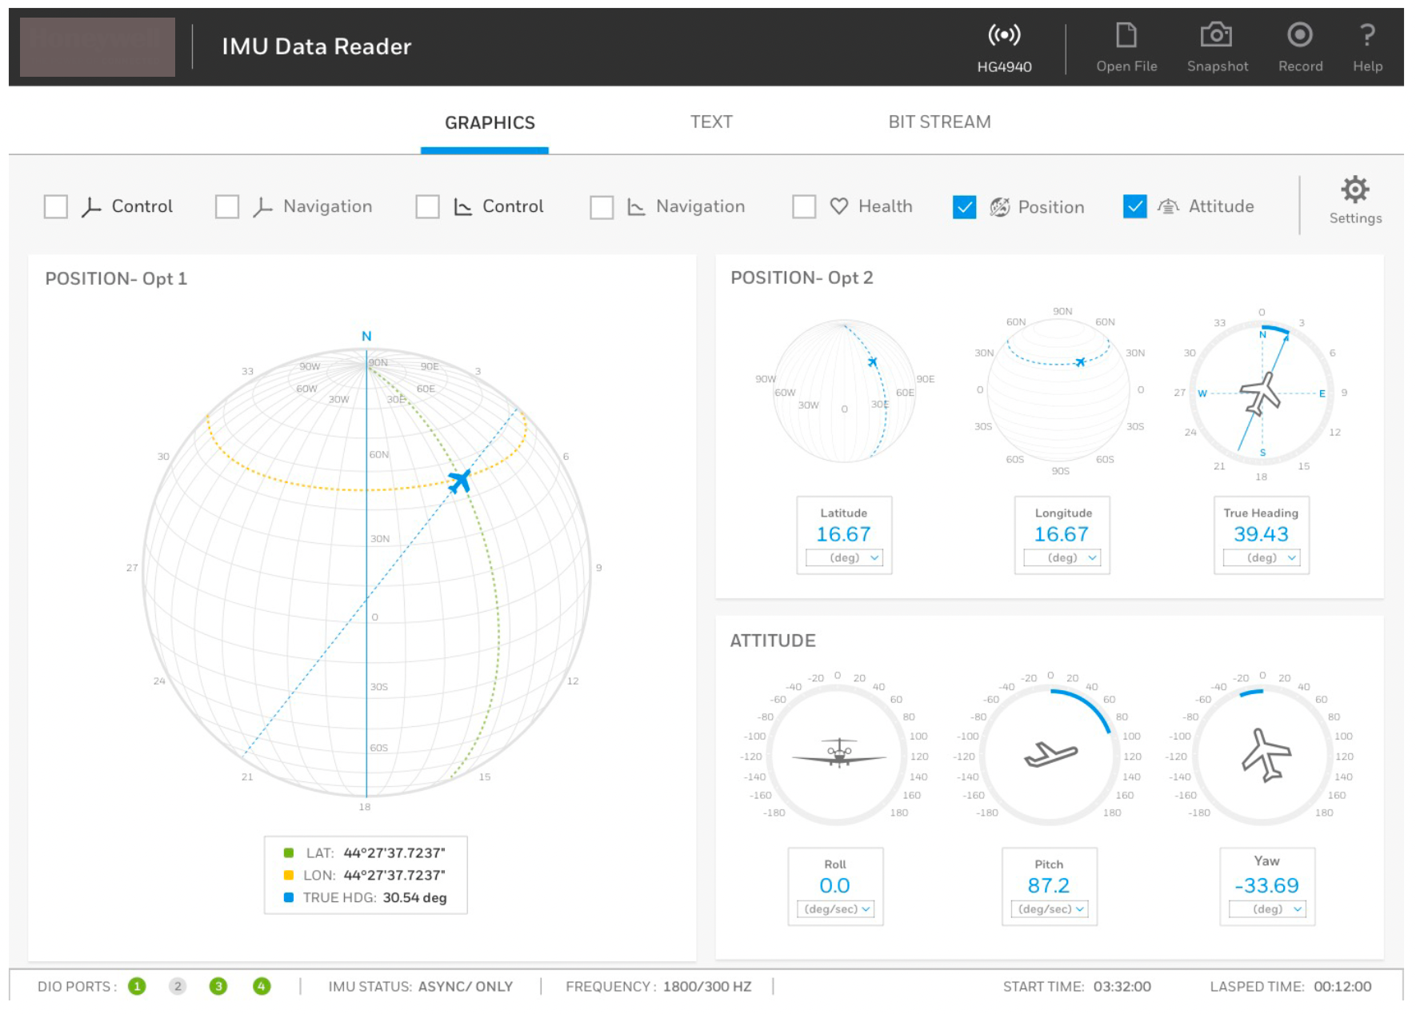Click the HG4940 device connection icon
The image size is (1416, 1014).
tap(1003, 36)
